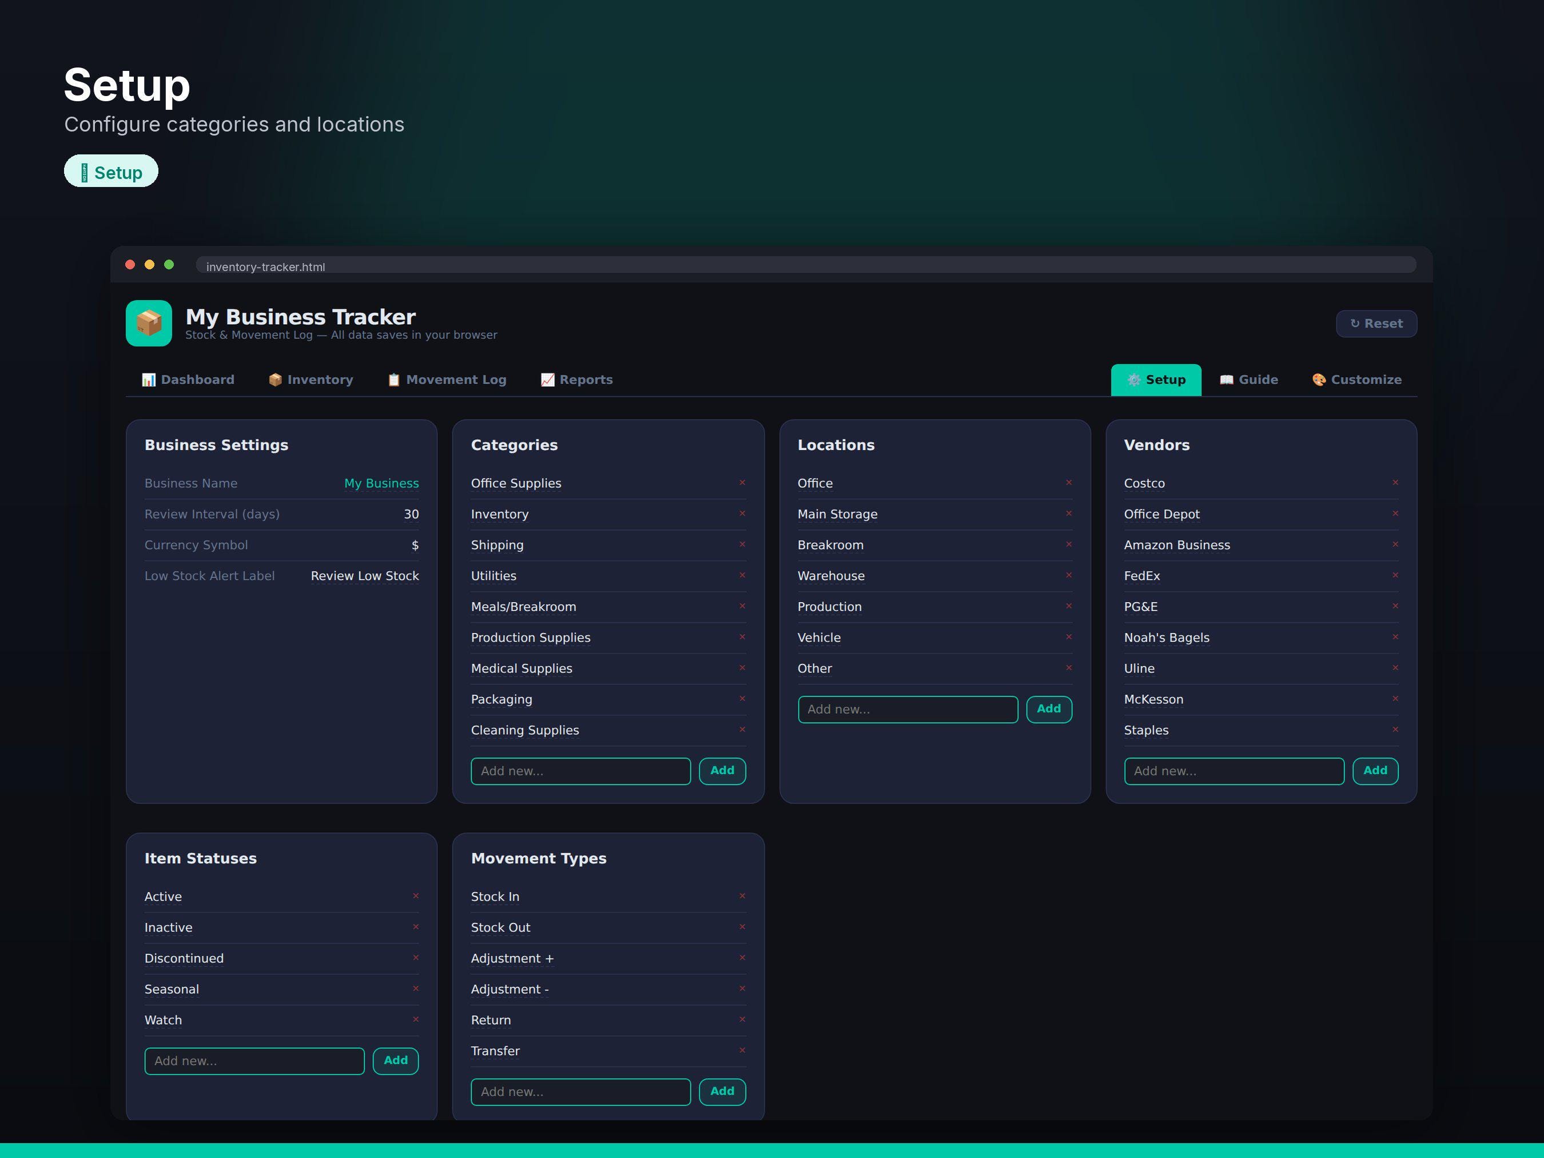Click the Reset button
This screenshot has width=1544, height=1158.
[x=1376, y=323]
